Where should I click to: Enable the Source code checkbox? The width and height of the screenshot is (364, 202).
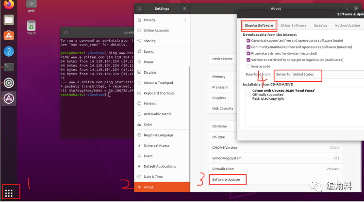(x=248, y=66)
